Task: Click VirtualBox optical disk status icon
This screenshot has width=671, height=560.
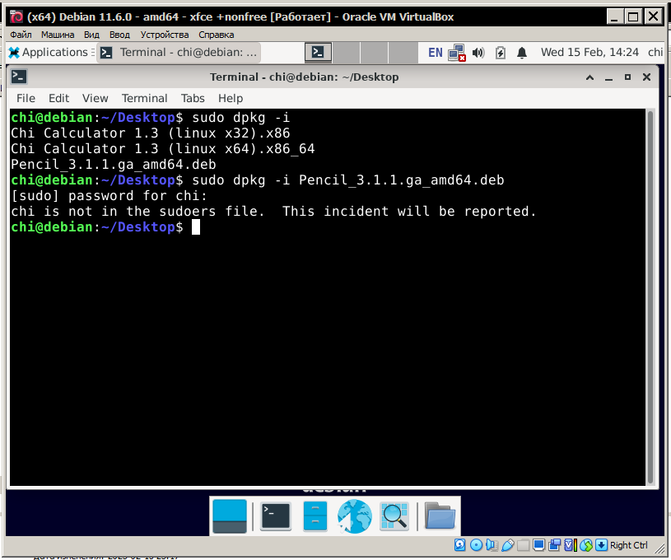Action: point(476,545)
